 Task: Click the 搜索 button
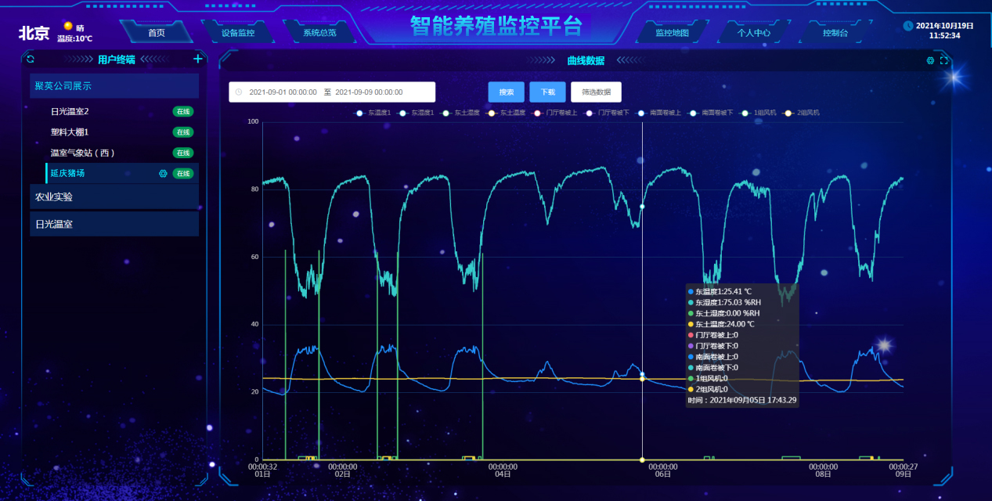(505, 92)
